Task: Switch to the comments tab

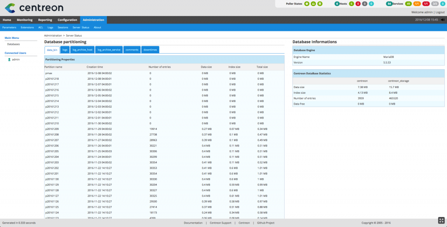Action: click(132, 50)
